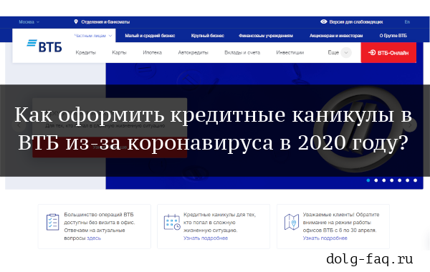Select the third carousel dot
430x272 pixels.
pos(384,180)
